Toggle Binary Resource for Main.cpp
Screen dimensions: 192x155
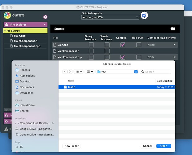[x=91, y=45]
